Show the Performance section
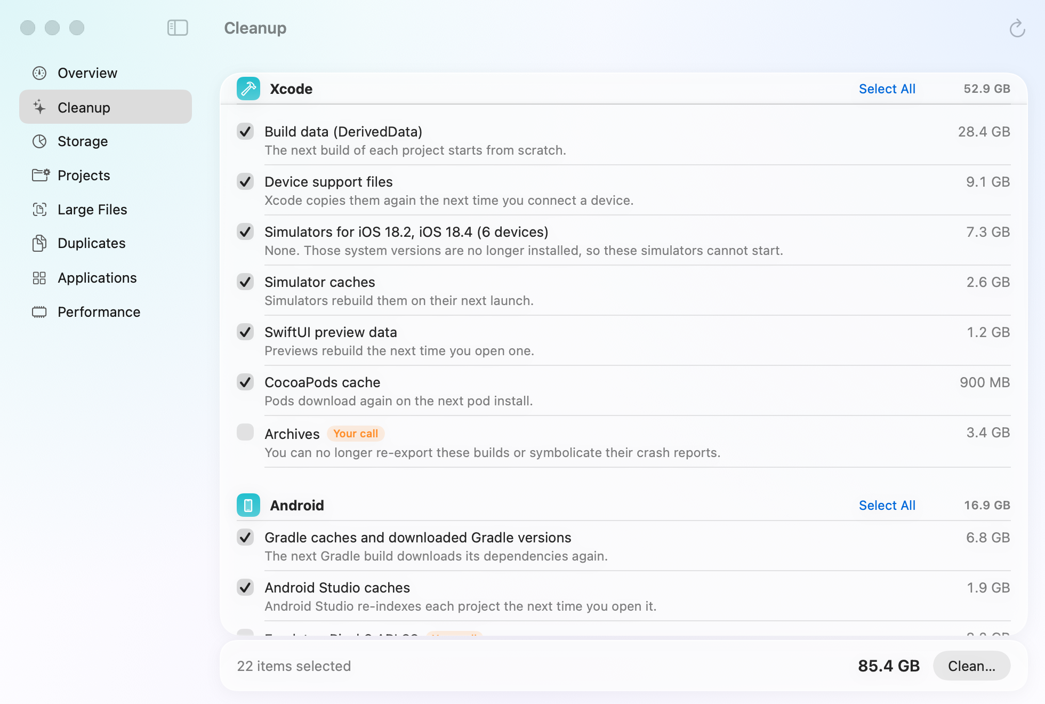Screen dimensions: 1045x704 tap(106, 312)
